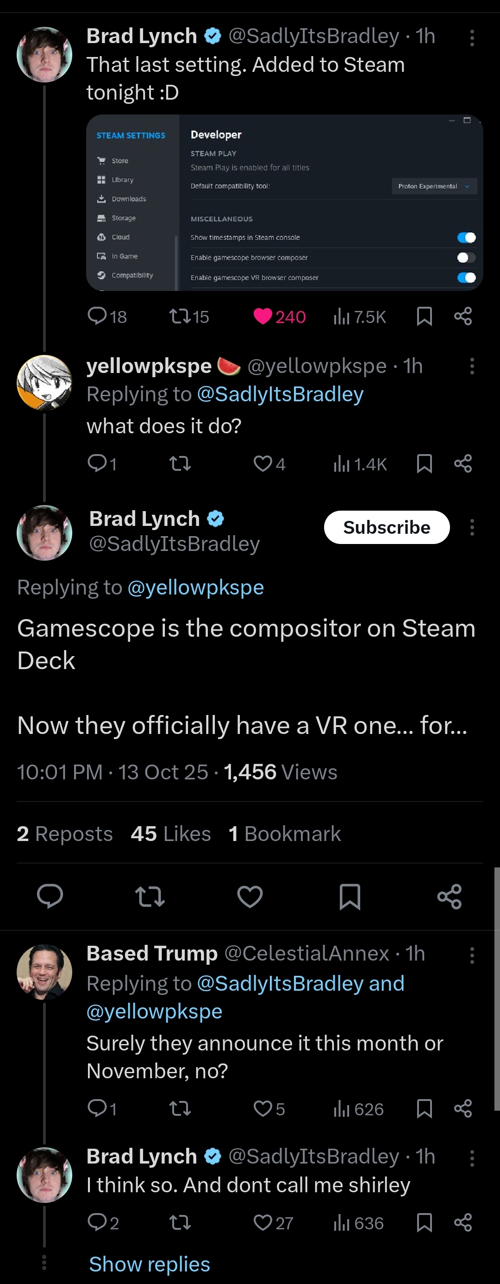Like the main Gamescope compositor post
500x1284 pixels.
250,897
